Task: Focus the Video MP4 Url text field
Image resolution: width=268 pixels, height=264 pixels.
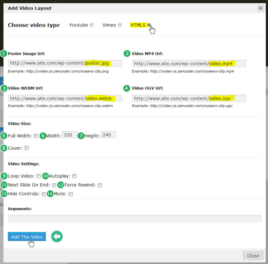Action: coord(189,64)
